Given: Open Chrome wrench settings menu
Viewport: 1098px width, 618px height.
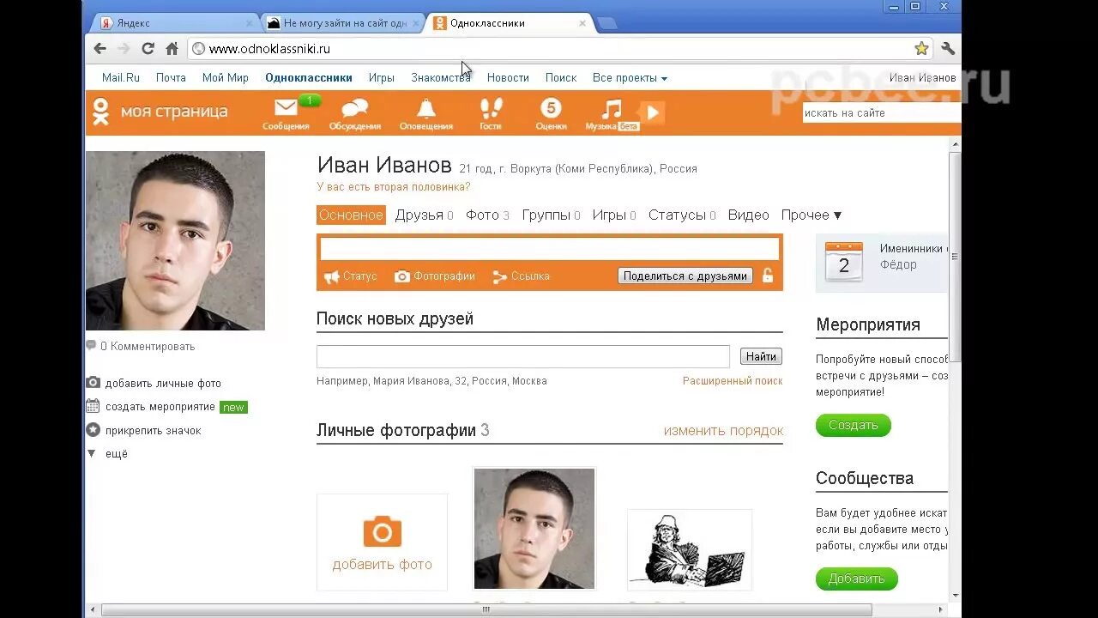Looking at the screenshot, I should tap(948, 49).
